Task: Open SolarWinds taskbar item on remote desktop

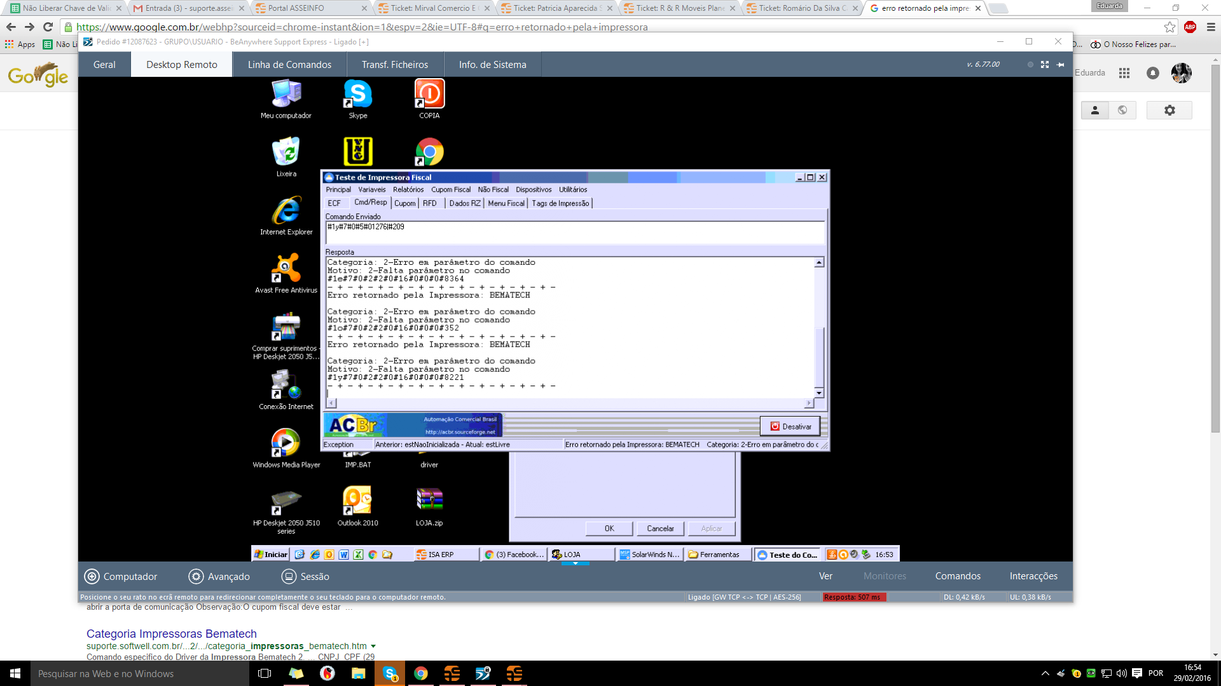Action: point(650,555)
